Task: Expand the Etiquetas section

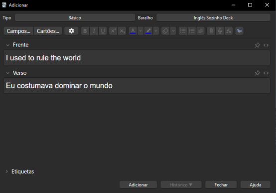Action: point(6,172)
